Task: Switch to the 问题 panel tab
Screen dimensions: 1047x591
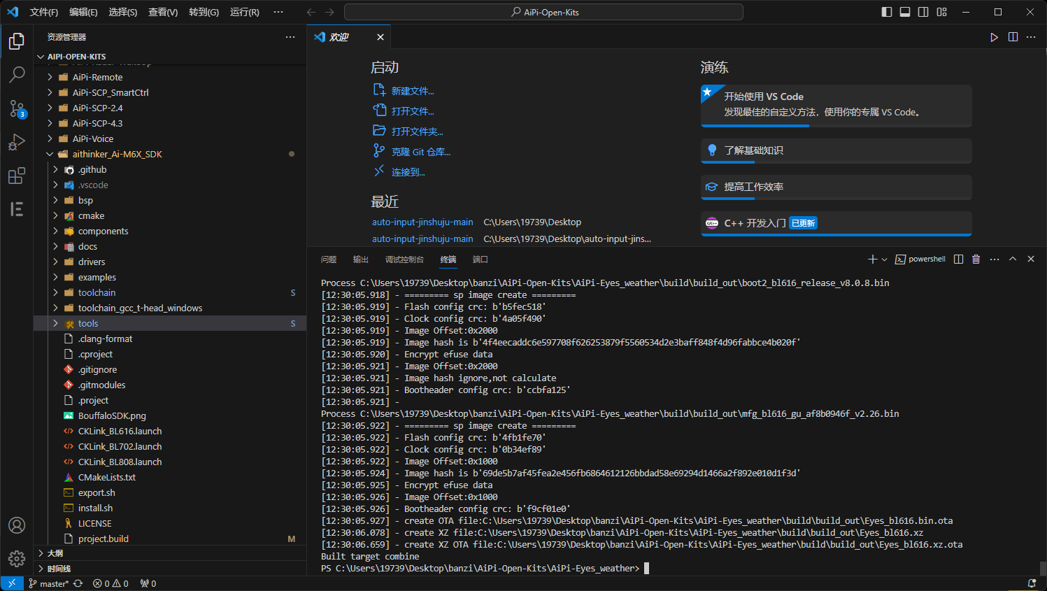Action: point(329,259)
